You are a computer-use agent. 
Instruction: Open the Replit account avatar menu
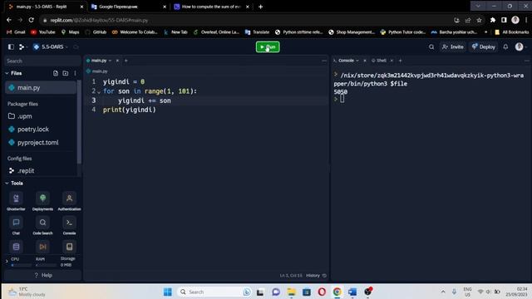pos(519,47)
